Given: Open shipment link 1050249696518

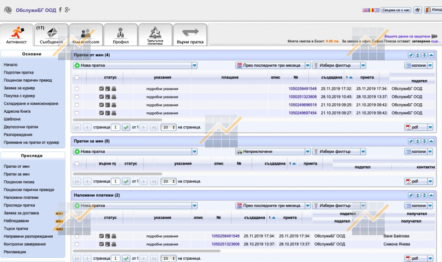Looking at the screenshot, I should tap(303, 105).
